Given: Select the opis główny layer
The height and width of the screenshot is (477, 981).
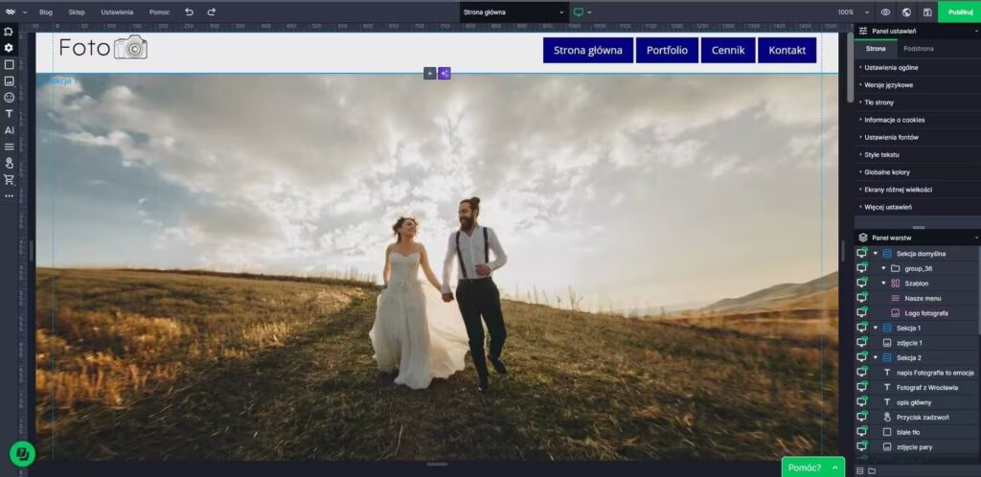Looking at the screenshot, I should pyautogui.click(x=913, y=402).
